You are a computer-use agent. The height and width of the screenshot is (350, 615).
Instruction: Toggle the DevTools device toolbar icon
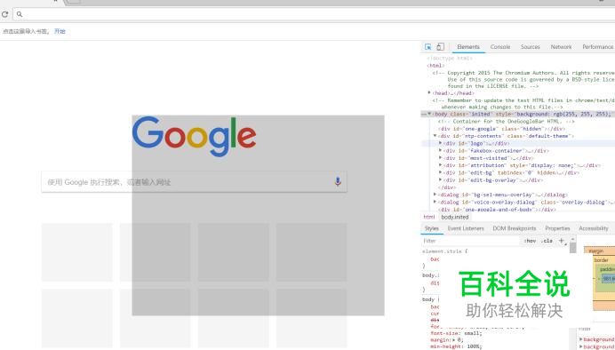pyautogui.click(x=440, y=47)
